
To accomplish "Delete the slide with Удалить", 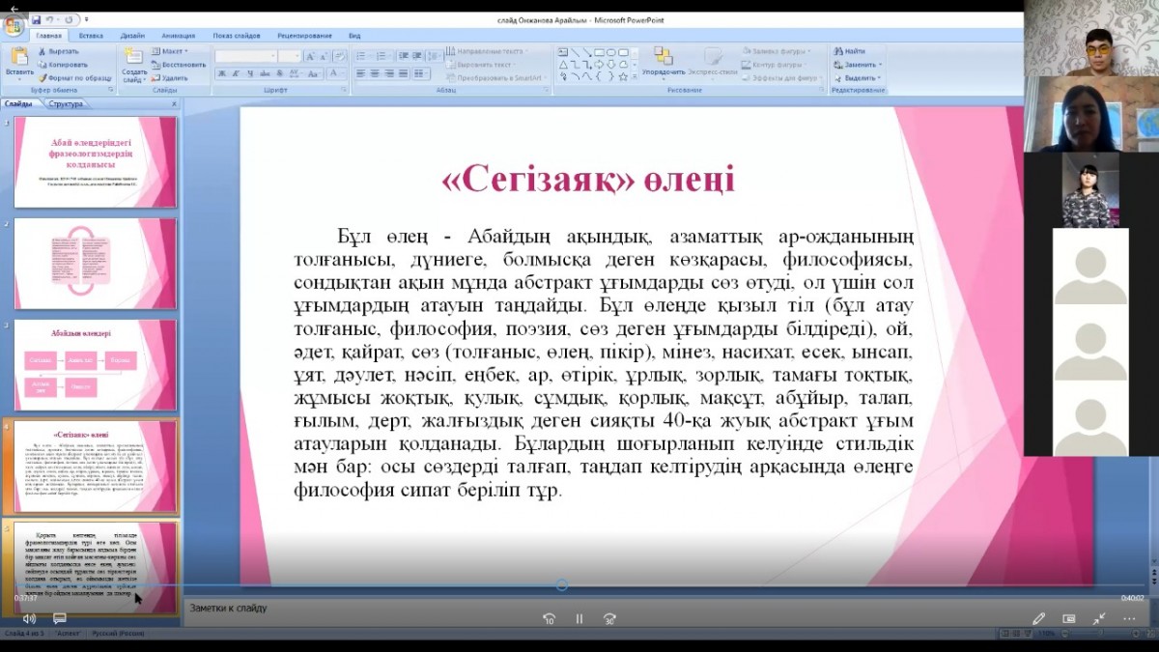I will pos(170,78).
